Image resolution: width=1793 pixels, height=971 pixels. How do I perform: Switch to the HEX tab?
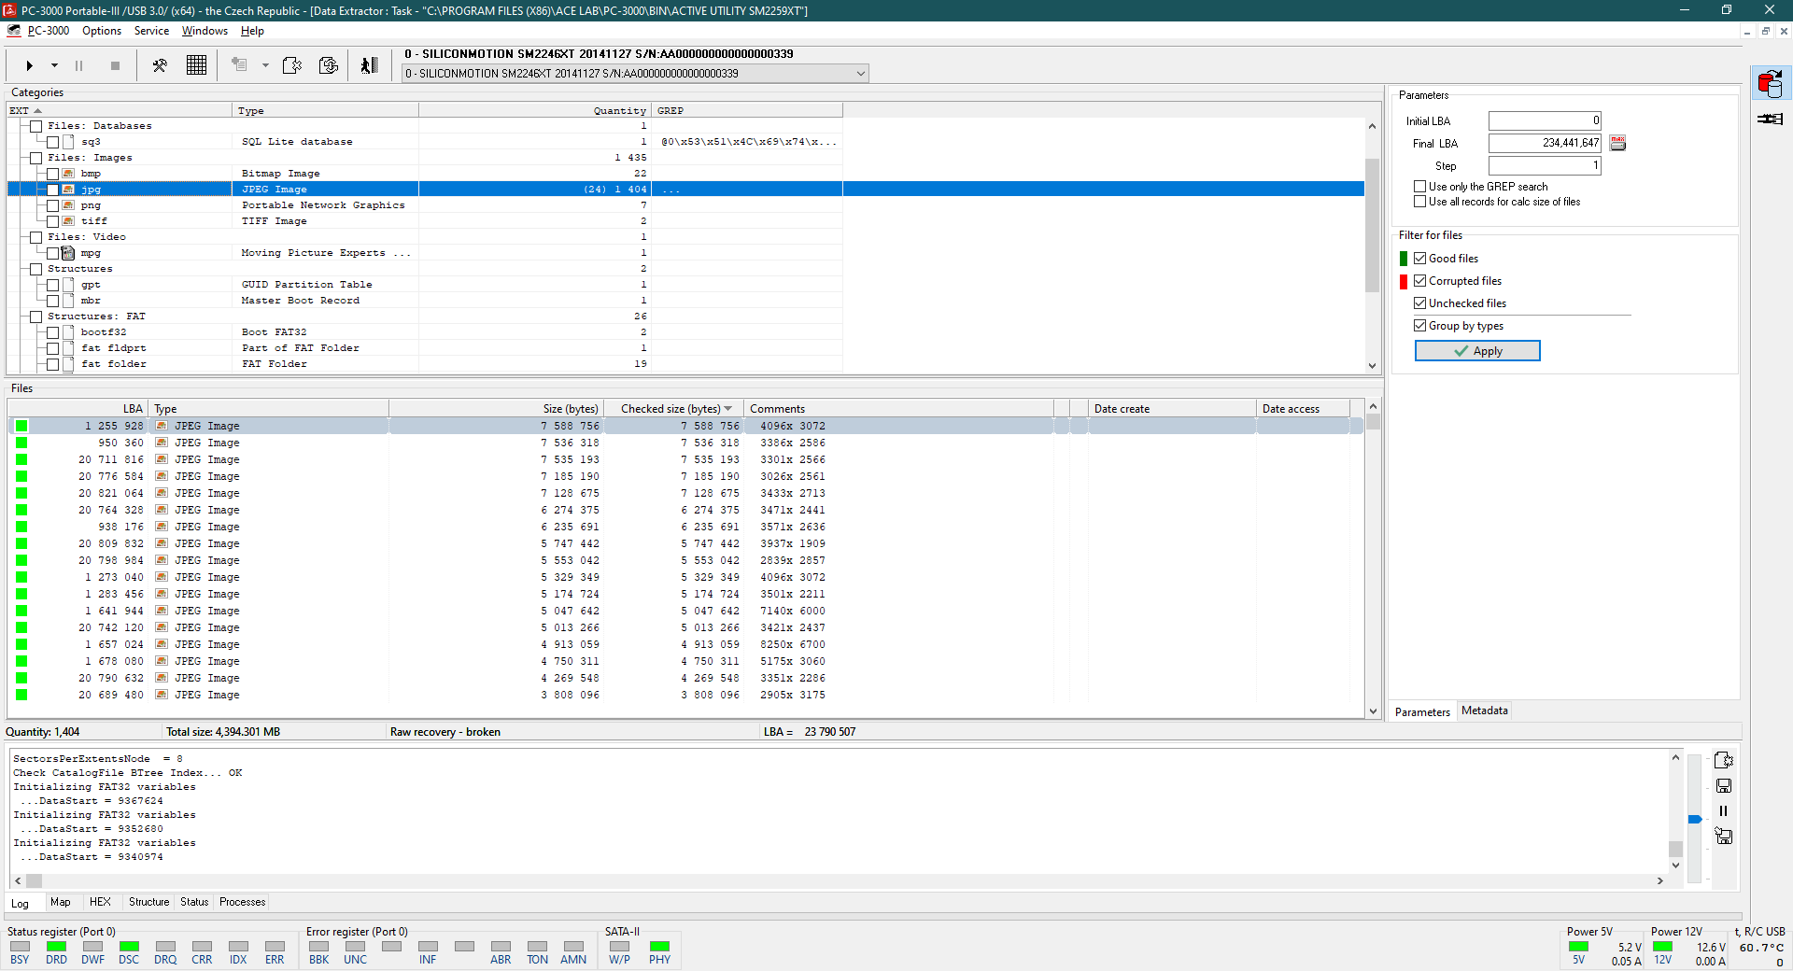click(100, 902)
